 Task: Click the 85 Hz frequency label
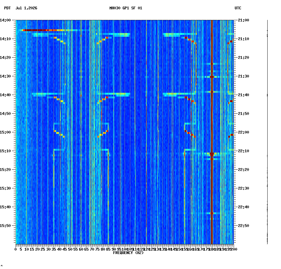[x=108, y=249]
